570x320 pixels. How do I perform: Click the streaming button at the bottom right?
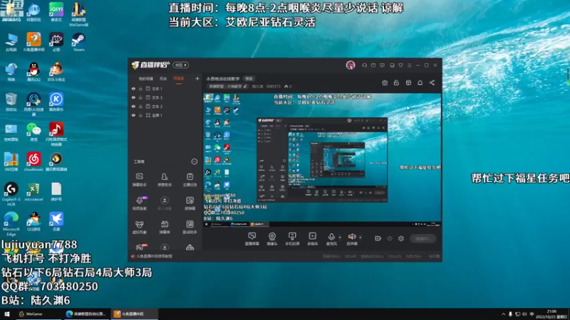(423, 239)
